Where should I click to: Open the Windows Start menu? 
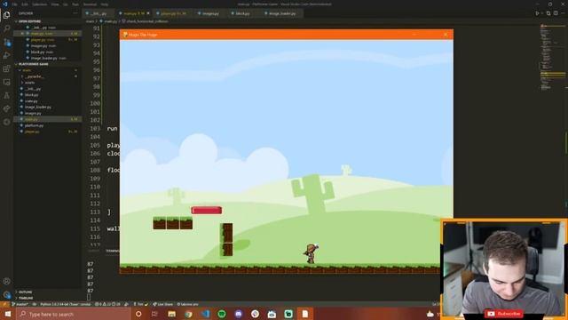(8, 314)
